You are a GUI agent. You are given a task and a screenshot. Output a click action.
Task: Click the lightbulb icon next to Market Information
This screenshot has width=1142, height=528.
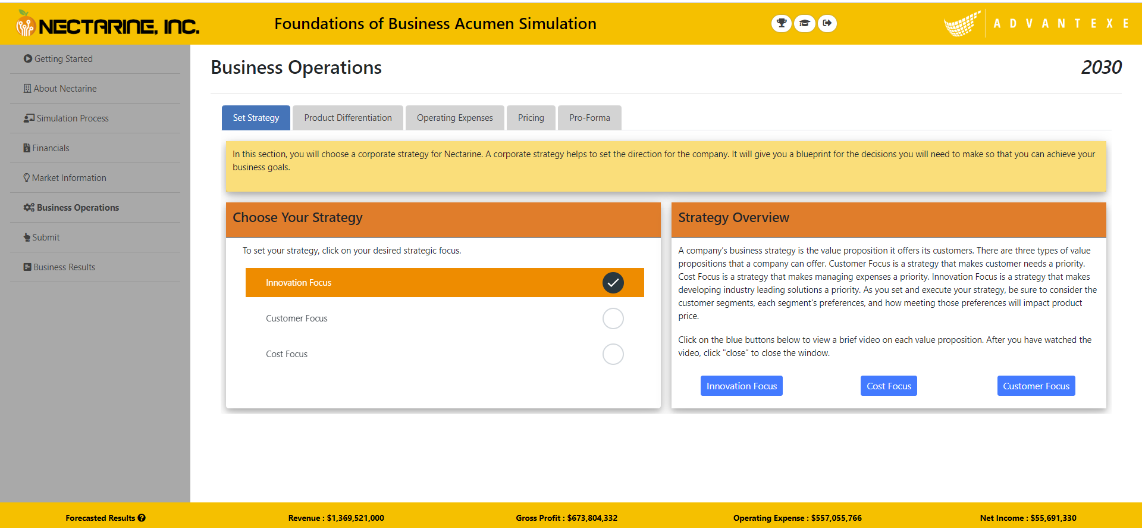point(26,177)
